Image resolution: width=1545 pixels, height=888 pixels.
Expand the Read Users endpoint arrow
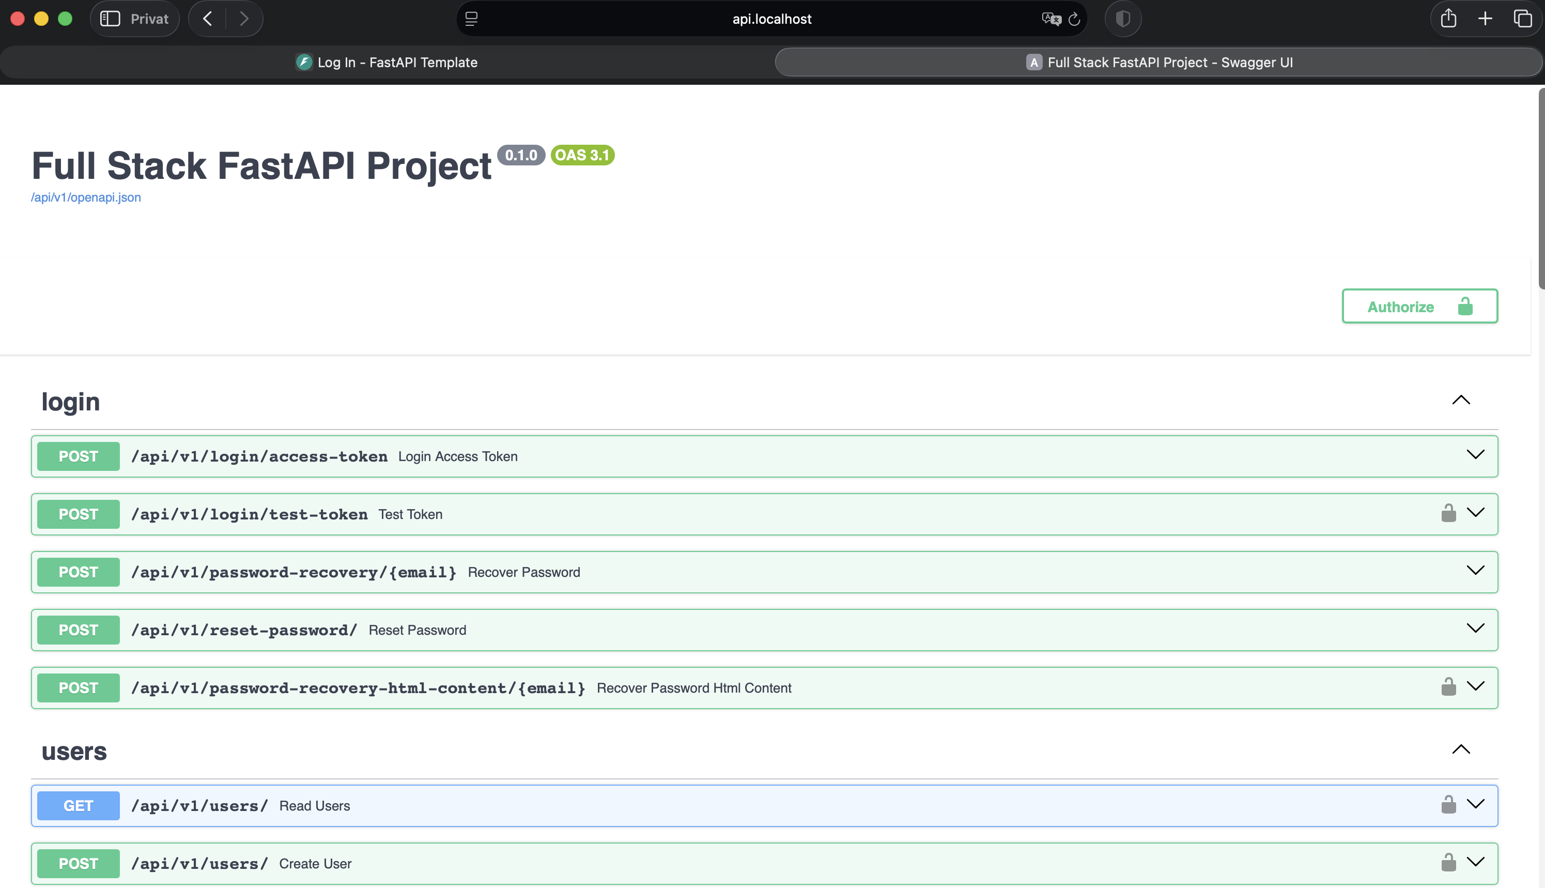(x=1475, y=804)
